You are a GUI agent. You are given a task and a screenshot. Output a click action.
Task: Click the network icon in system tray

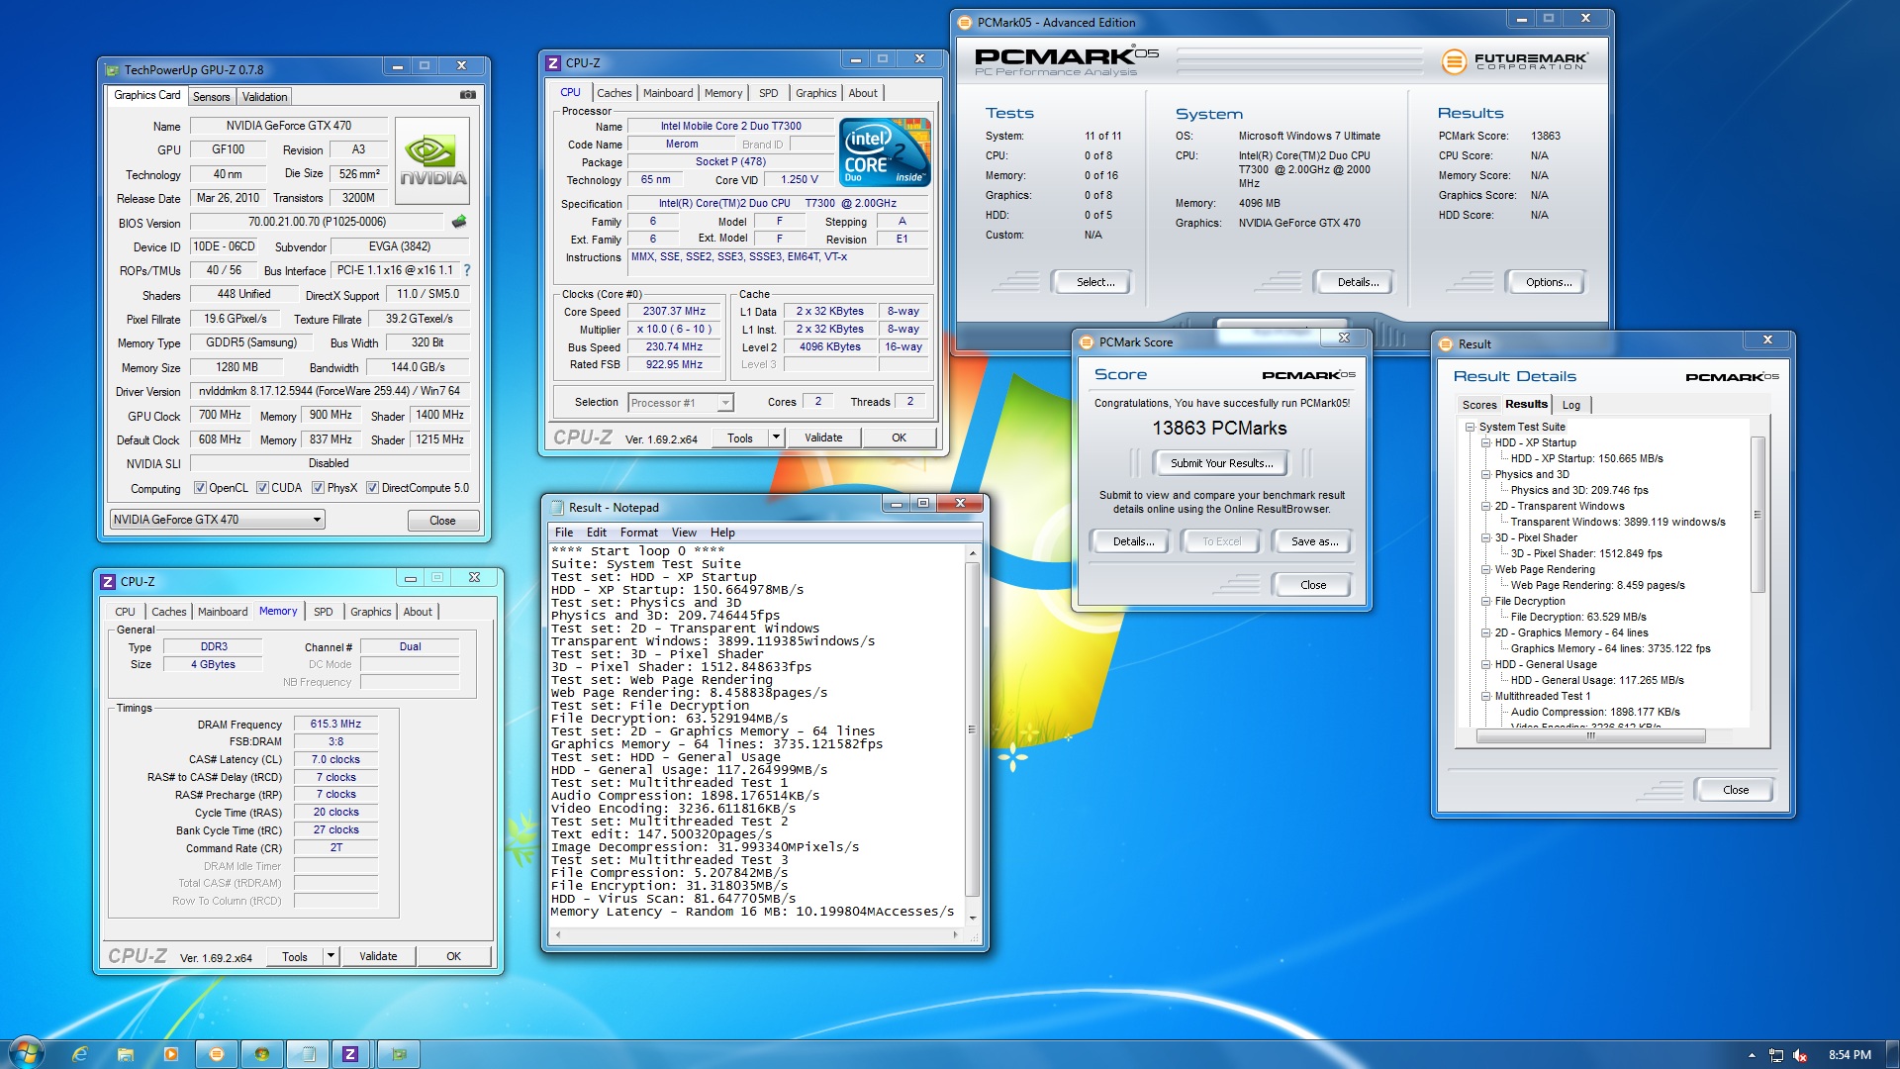[x=1776, y=1055]
